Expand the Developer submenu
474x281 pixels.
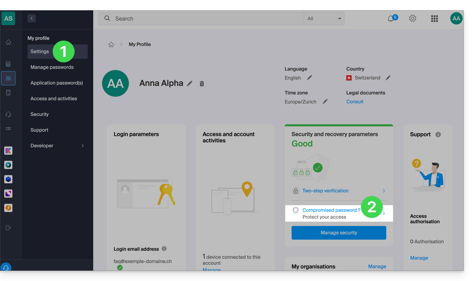coord(83,145)
